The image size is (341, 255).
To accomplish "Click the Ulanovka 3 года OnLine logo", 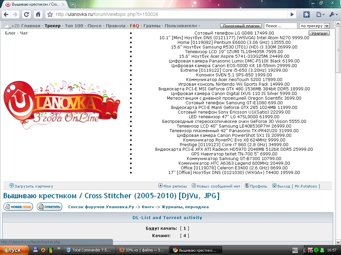I will point(62,105).
